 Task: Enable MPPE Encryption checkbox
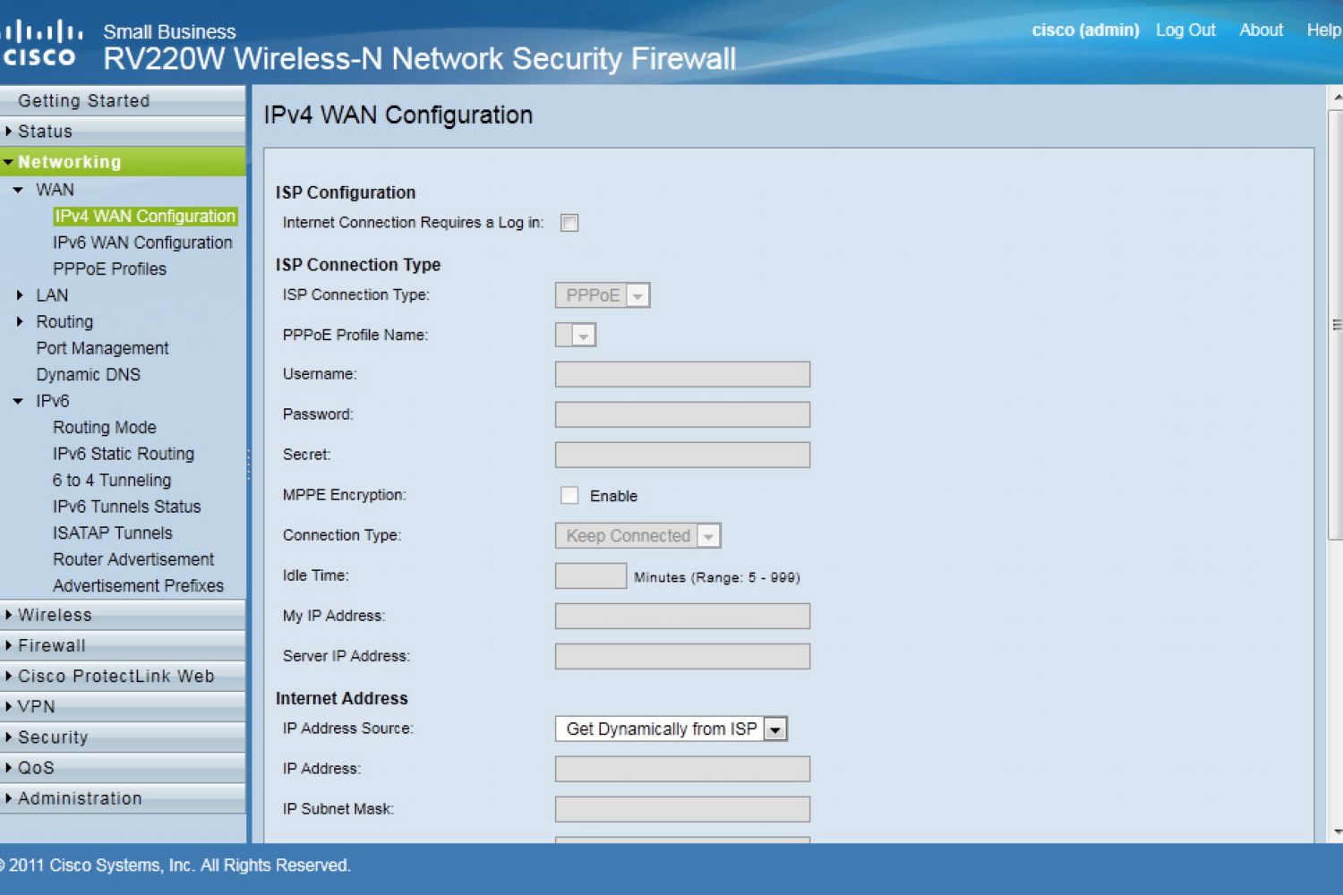(569, 495)
